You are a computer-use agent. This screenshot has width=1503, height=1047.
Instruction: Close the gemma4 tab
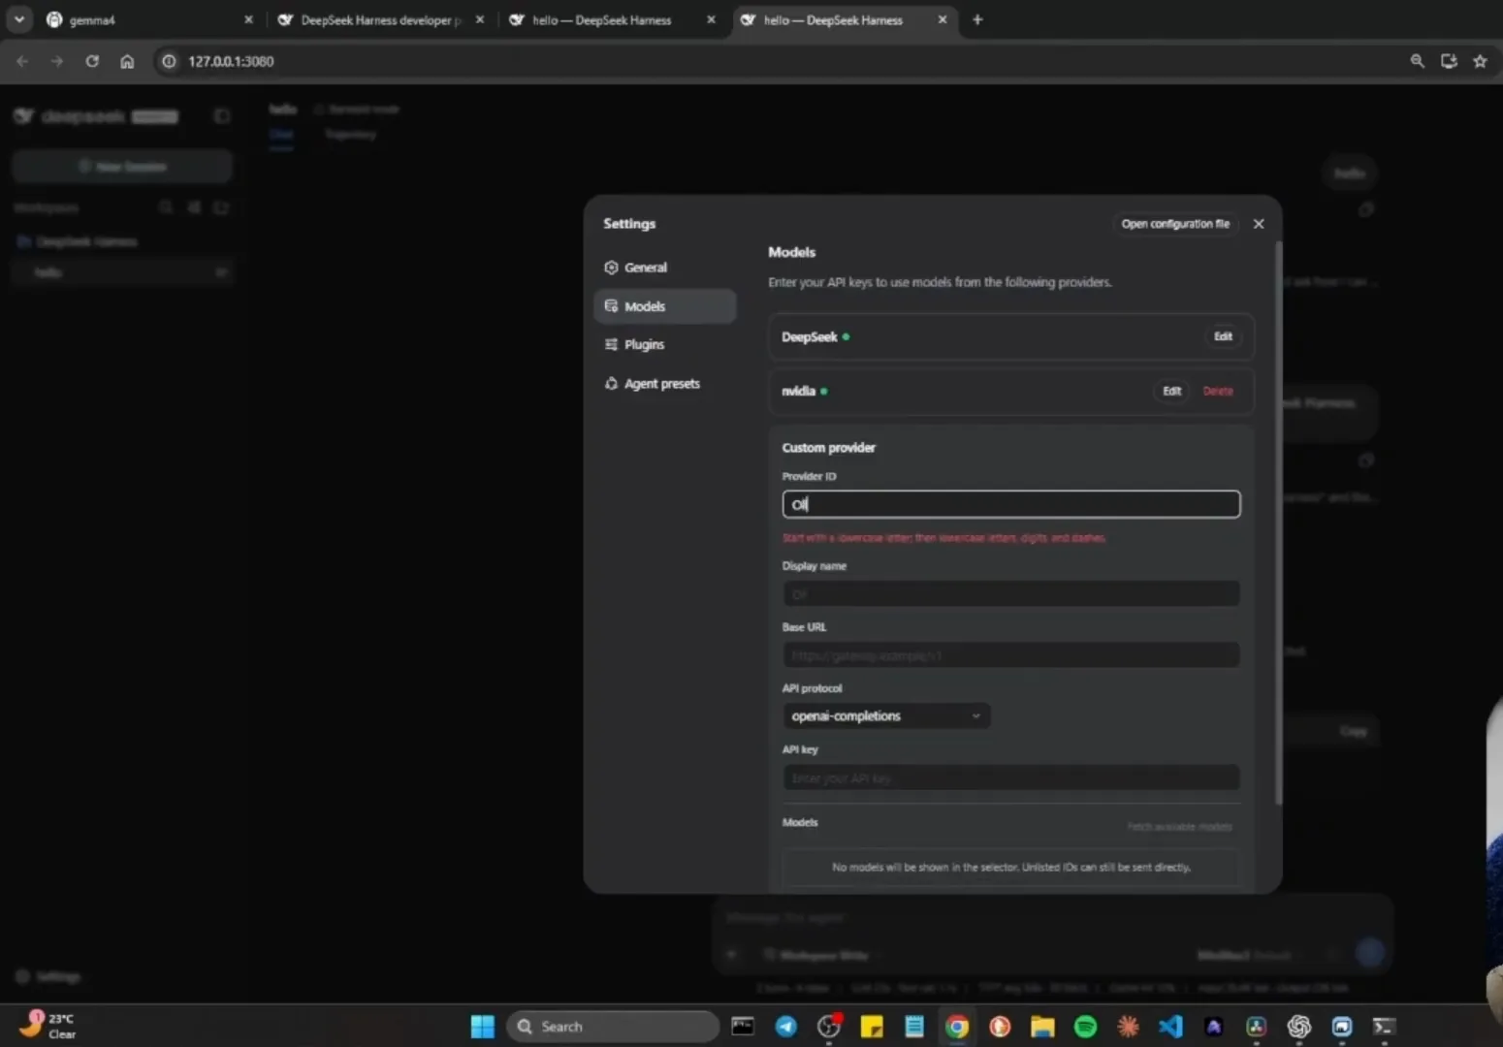coord(248,19)
